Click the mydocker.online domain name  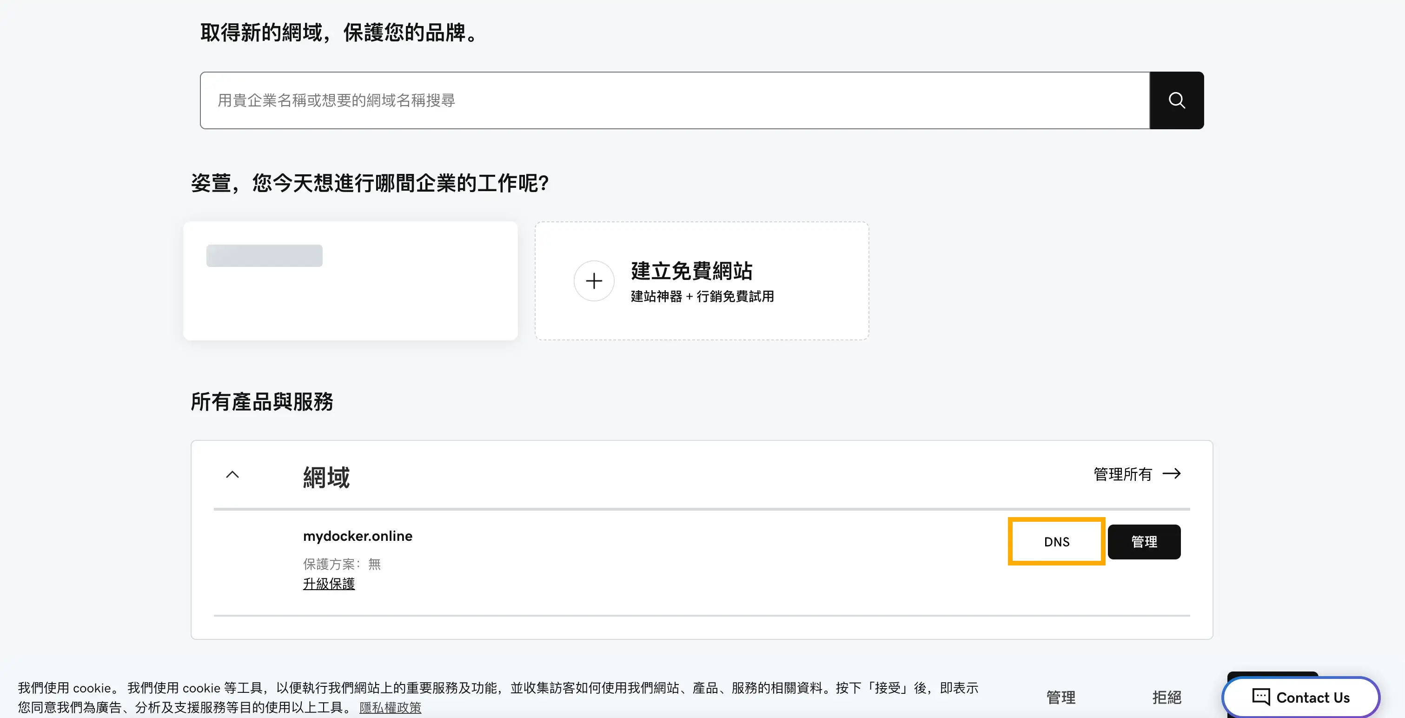click(357, 536)
